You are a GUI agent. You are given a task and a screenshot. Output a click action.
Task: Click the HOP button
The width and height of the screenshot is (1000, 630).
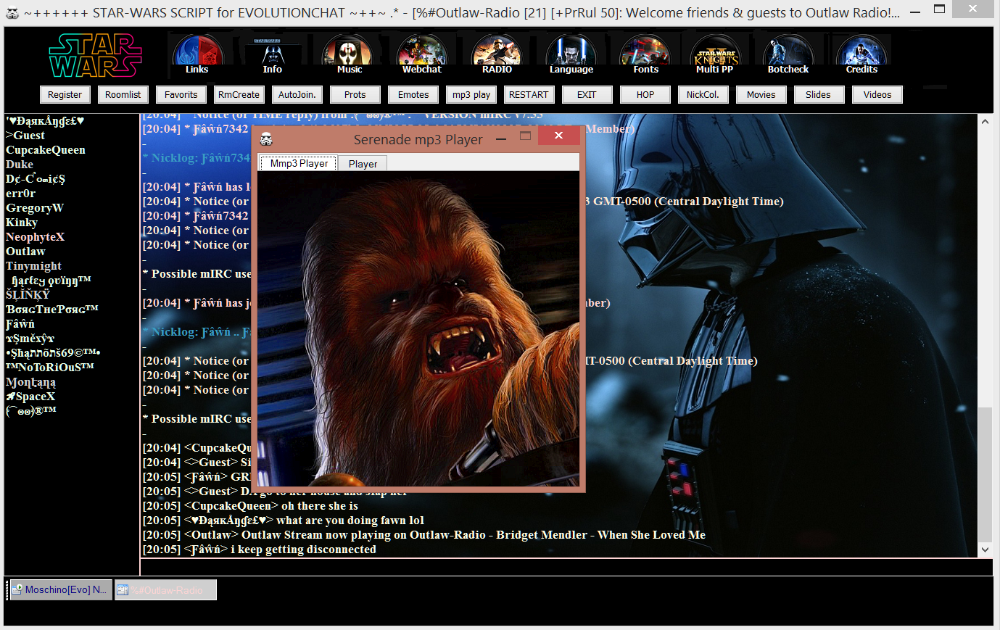point(645,95)
